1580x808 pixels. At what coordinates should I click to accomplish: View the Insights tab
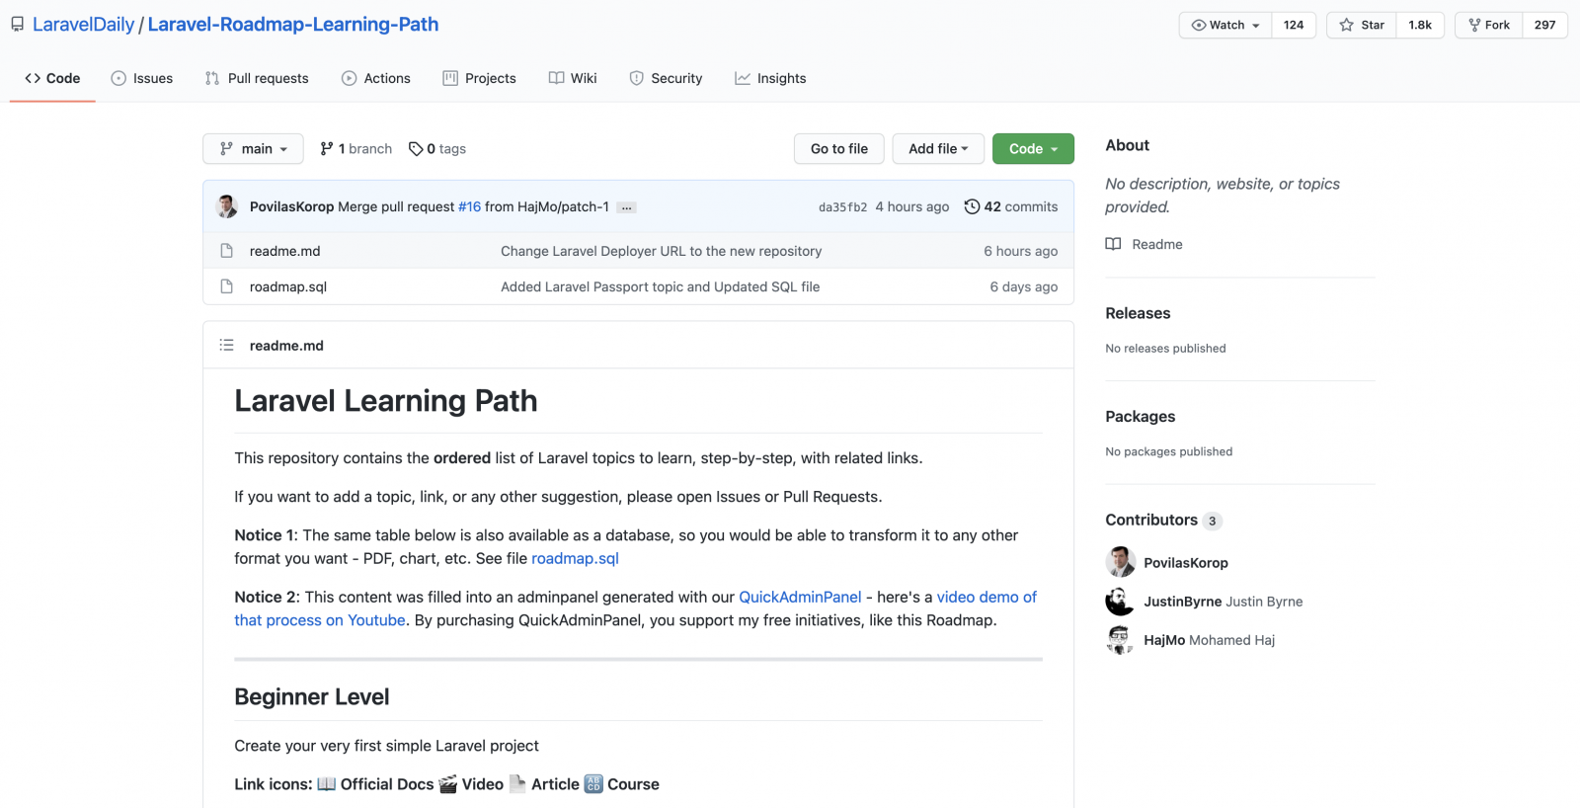pyautogui.click(x=770, y=78)
